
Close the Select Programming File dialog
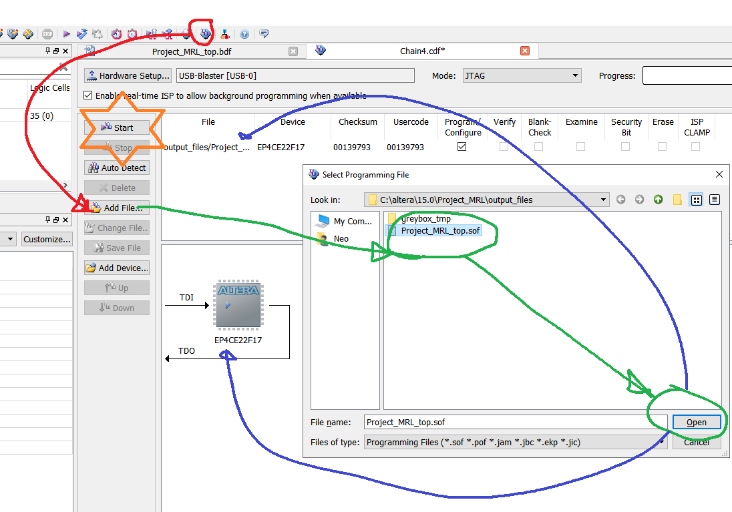click(719, 174)
